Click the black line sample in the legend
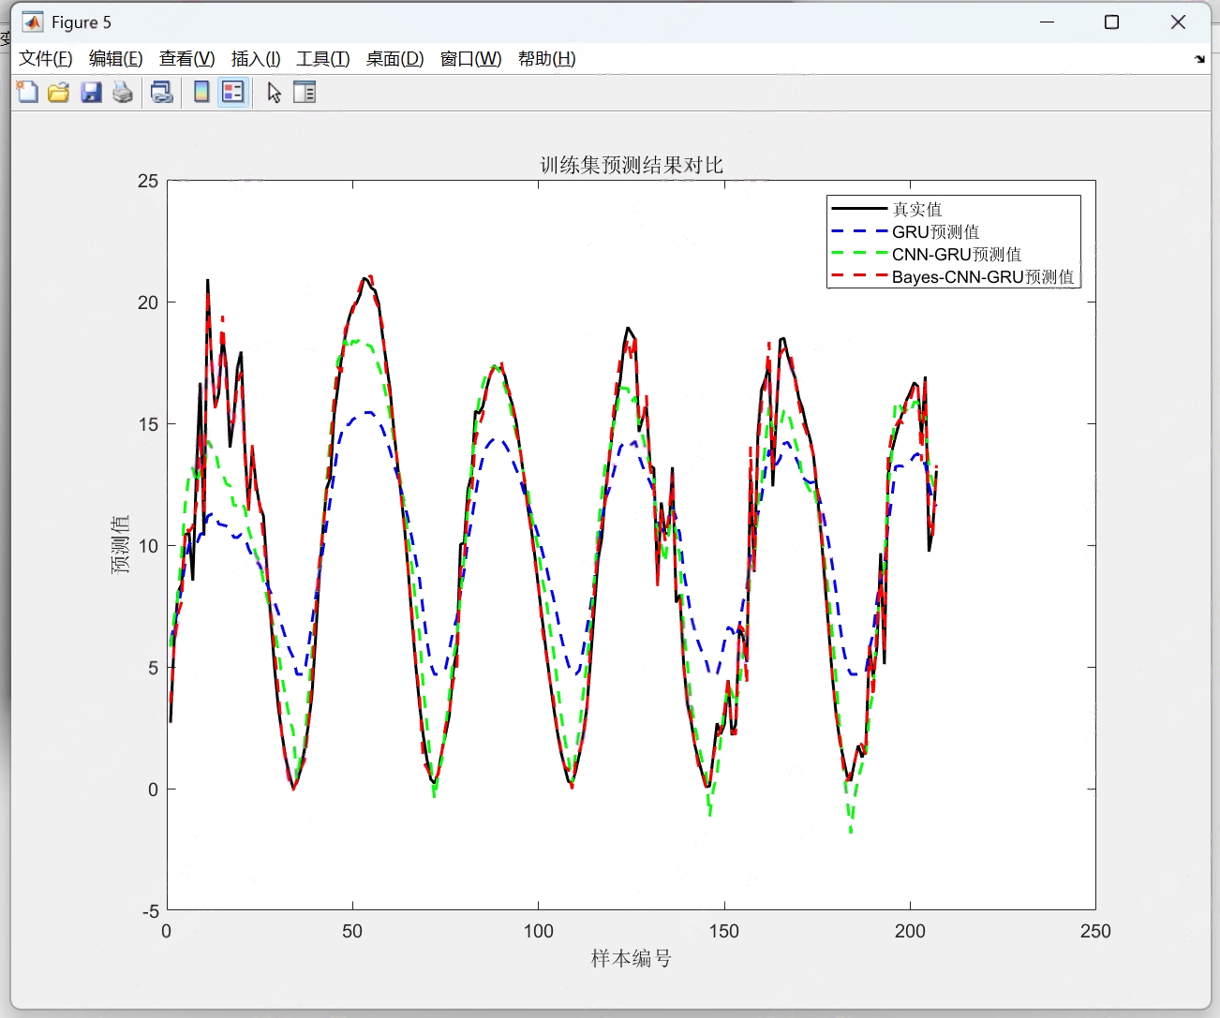This screenshot has width=1220, height=1018. 859,209
